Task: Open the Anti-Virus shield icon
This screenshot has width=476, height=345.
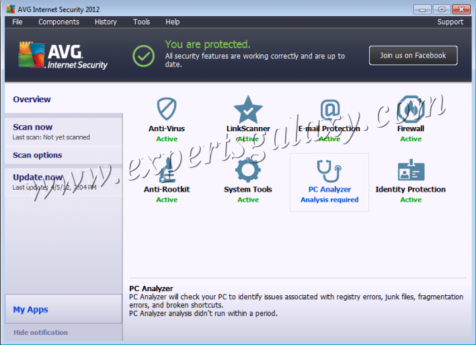Action: pyautogui.click(x=167, y=109)
